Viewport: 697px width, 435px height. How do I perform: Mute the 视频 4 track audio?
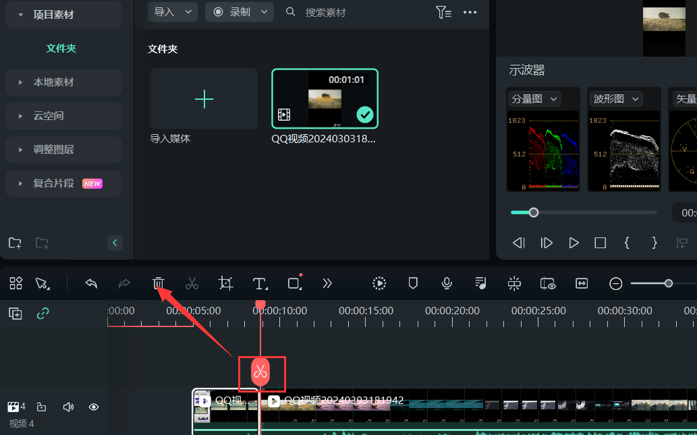pos(68,407)
